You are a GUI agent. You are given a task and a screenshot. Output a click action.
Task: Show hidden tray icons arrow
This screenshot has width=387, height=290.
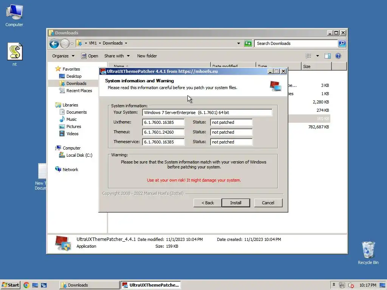[x=334, y=285]
